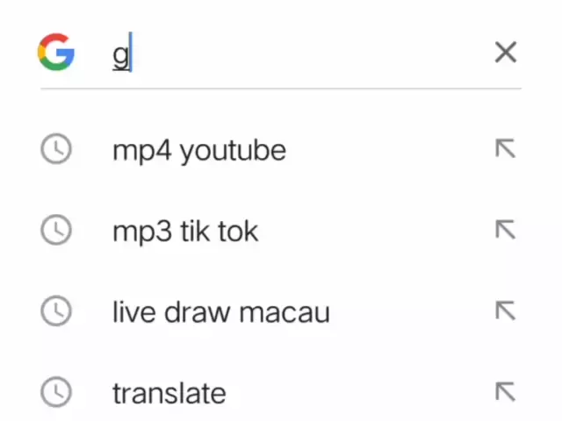Click the history clock beside mp4 youtube

point(56,150)
